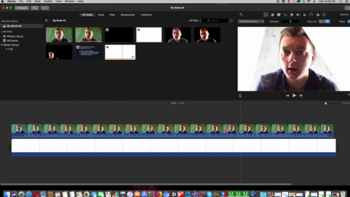Open the color correction palette tool
The height and width of the screenshot is (197, 350).
278,15
